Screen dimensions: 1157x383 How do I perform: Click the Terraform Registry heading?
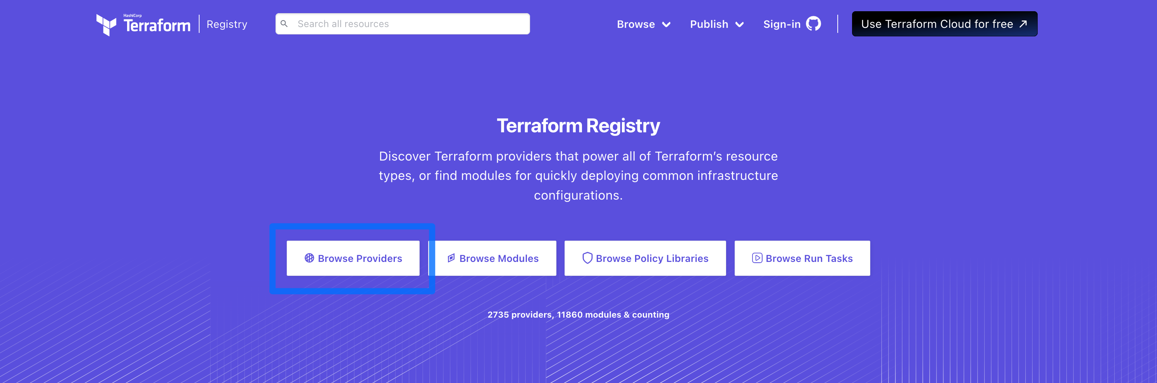[x=578, y=126]
